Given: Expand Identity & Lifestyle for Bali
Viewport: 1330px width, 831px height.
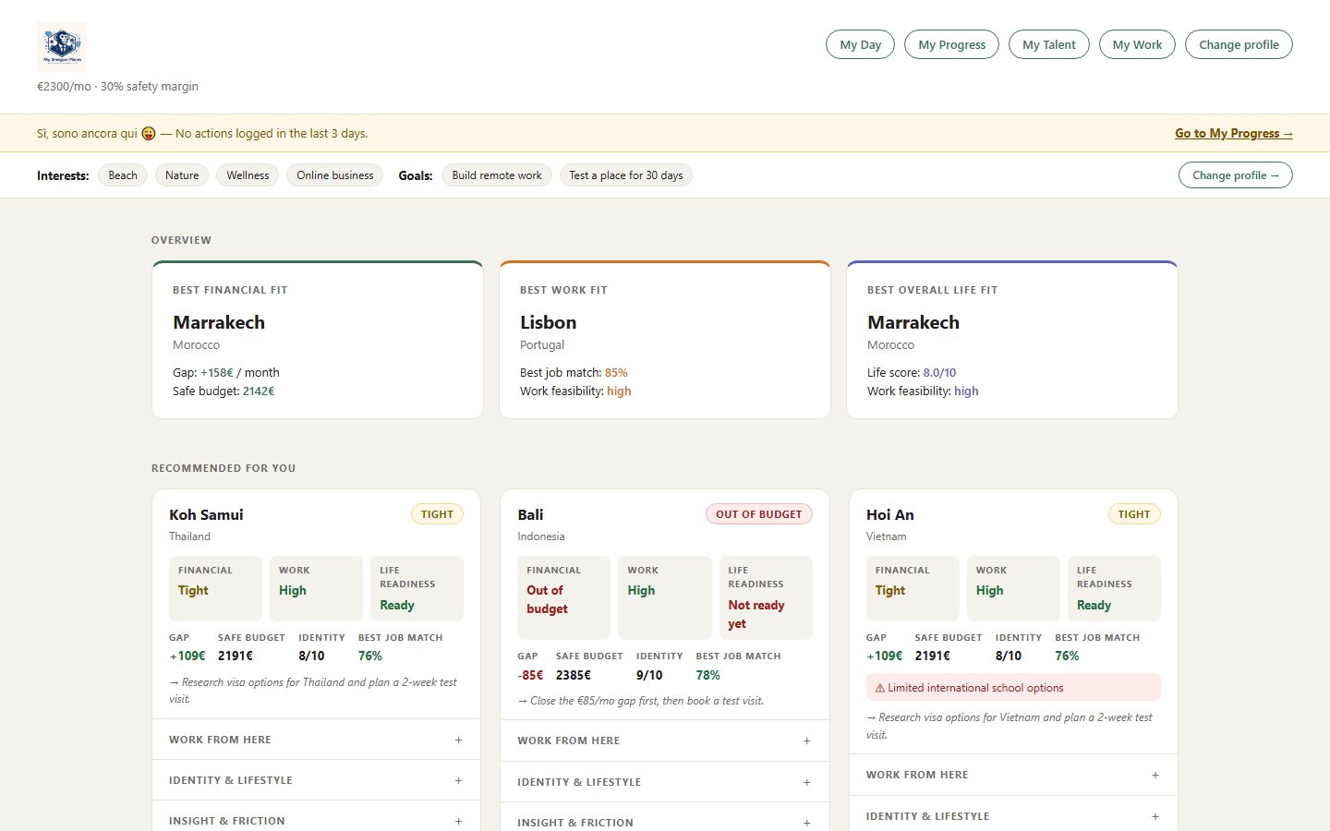Looking at the screenshot, I should tap(664, 782).
